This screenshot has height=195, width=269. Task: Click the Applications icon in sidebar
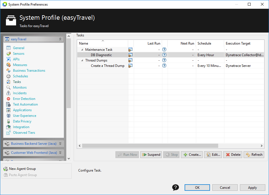(x=8, y=110)
